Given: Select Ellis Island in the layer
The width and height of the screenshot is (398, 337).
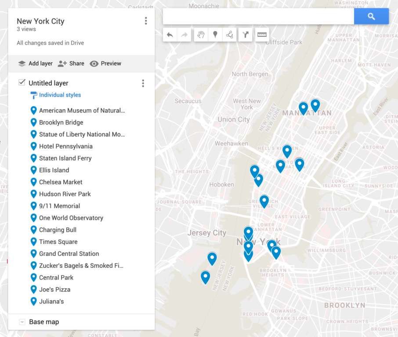Looking at the screenshot, I should [54, 170].
